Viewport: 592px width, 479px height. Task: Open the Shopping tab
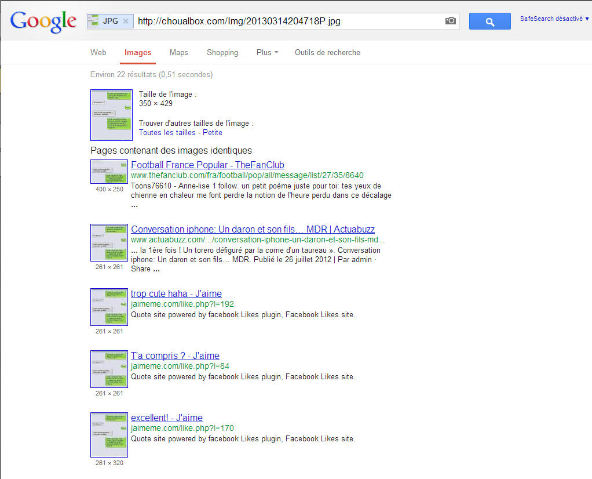222,52
